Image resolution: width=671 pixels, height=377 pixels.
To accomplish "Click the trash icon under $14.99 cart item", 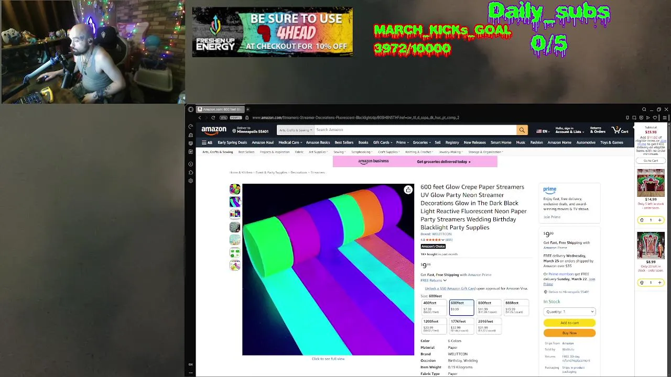I will click(x=642, y=220).
